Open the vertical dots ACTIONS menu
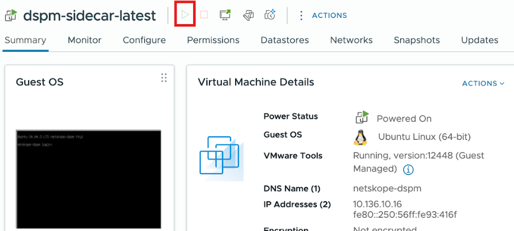514x231 pixels. [323, 15]
